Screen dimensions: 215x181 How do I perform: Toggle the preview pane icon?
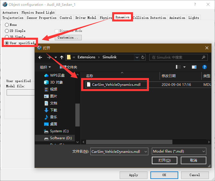[x=194, y=67]
